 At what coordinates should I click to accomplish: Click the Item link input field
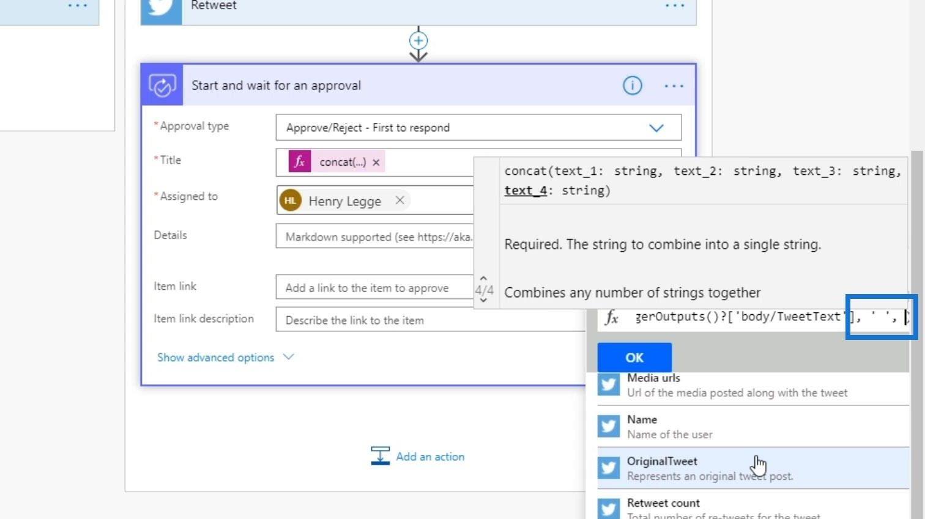[374, 287]
